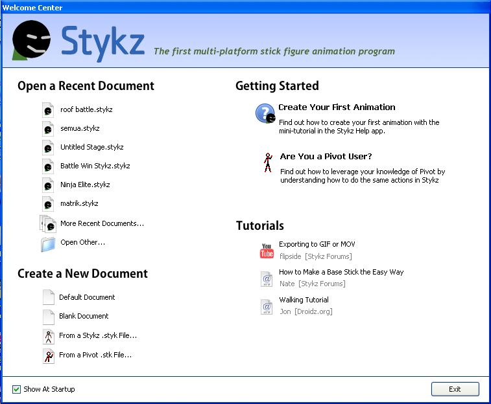491x404 pixels.
Task: Open semua.stykz recent document
Action: 80,128
